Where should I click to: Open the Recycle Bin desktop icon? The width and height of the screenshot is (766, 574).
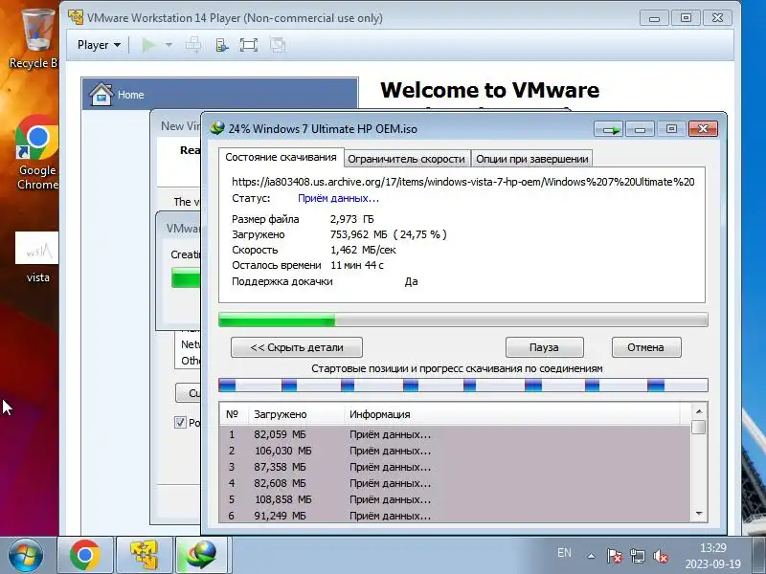[34, 38]
